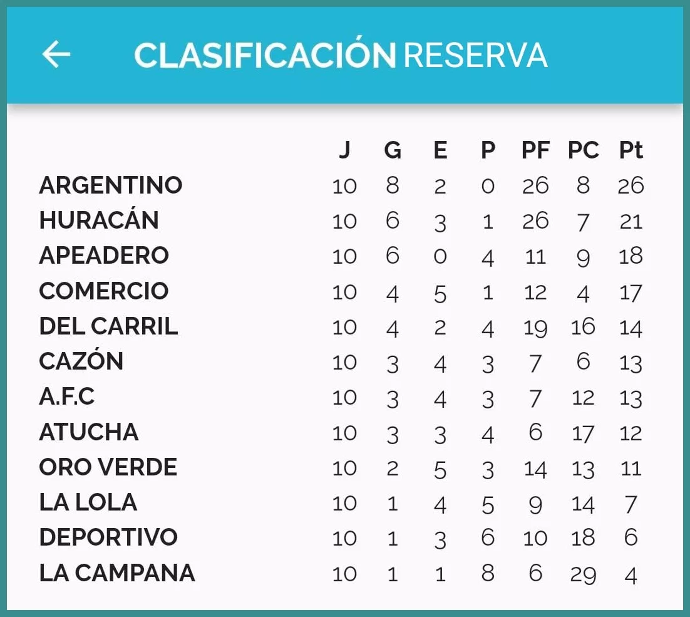Click the back arrow icon

[56, 55]
